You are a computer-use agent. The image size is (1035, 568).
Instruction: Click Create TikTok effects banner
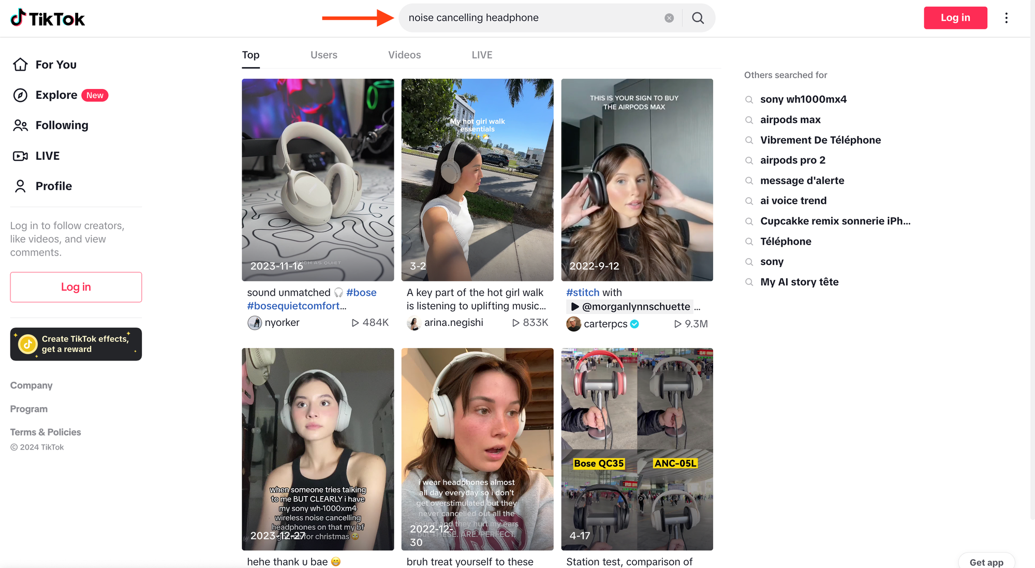click(76, 344)
